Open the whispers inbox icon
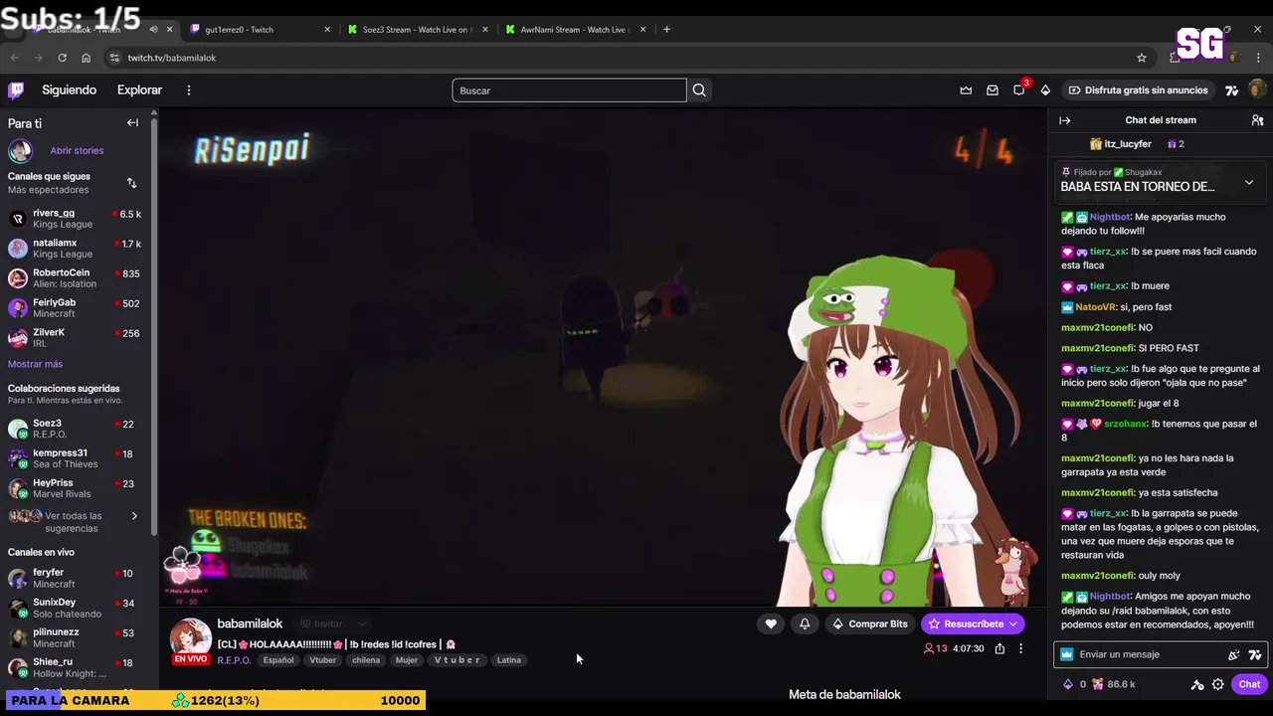The height and width of the screenshot is (716, 1273). [x=993, y=90]
